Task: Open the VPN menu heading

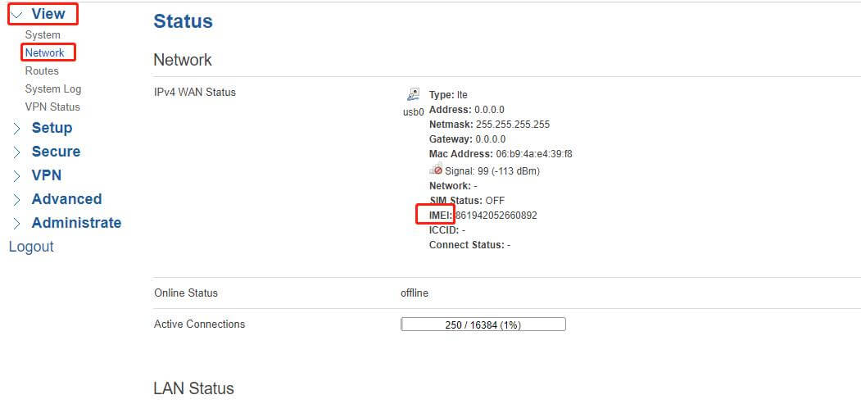Action: click(47, 175)
